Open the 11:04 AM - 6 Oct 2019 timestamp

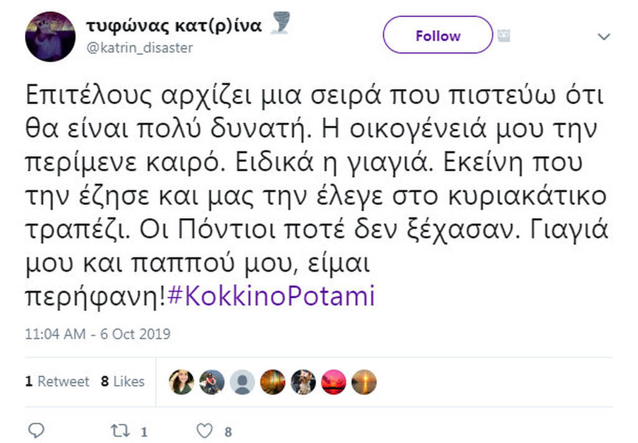click(x=98, y=334)
